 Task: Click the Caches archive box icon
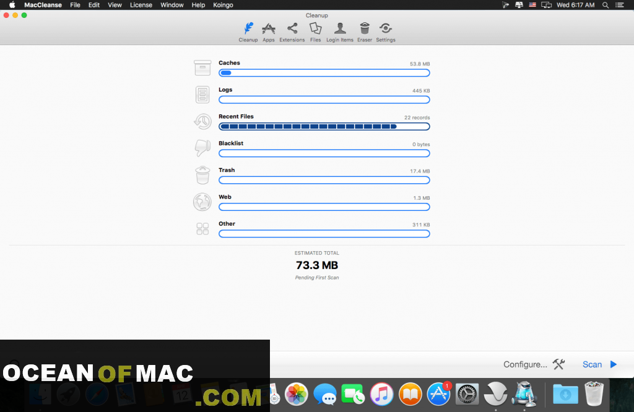(x=202, y=68)
